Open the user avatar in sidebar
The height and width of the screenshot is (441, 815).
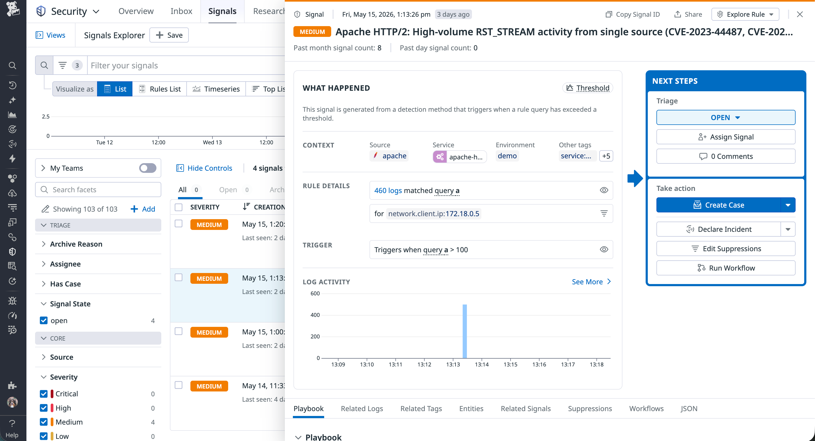tap(12, 402)
